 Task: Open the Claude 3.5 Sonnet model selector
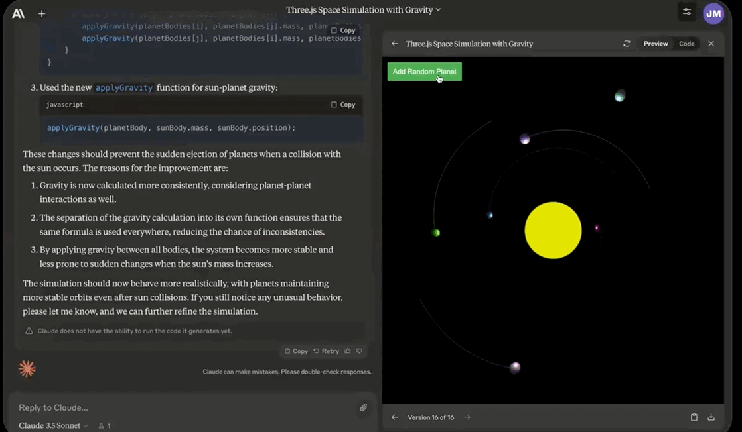53,425
